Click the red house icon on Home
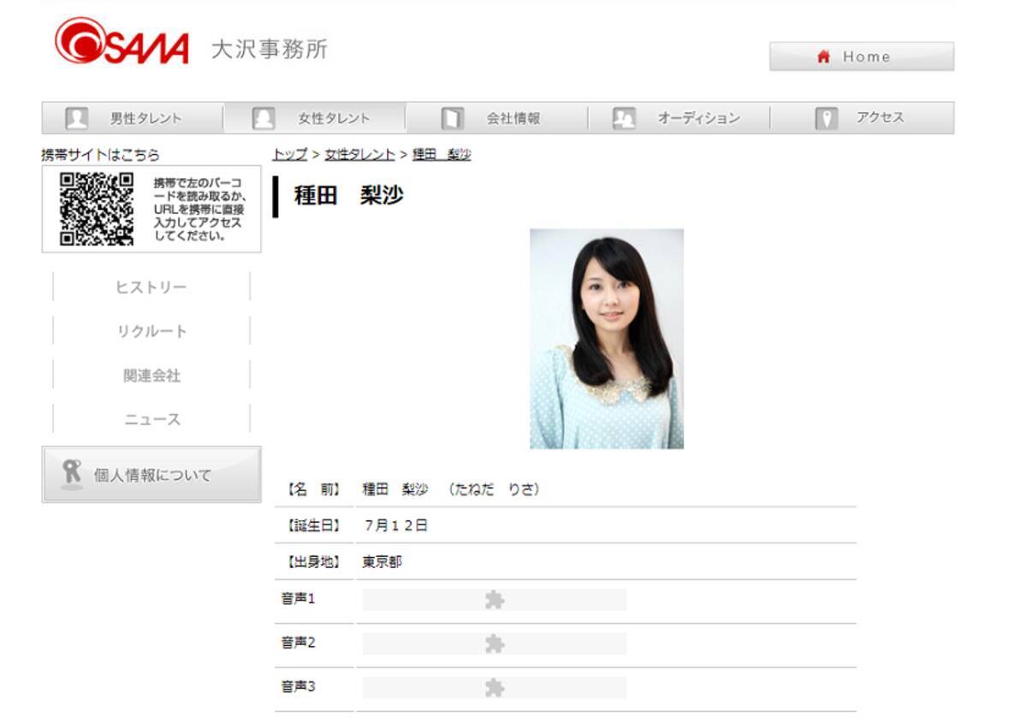Screen dimensions: 1027x723 824,56
